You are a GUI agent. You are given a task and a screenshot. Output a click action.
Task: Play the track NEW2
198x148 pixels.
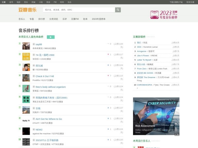tap(34, 130)
